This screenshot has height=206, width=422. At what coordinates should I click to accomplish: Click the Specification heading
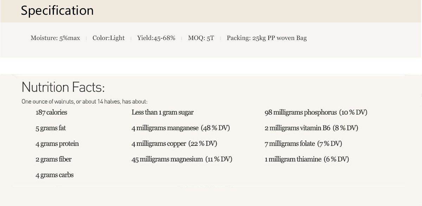(57, 11)
